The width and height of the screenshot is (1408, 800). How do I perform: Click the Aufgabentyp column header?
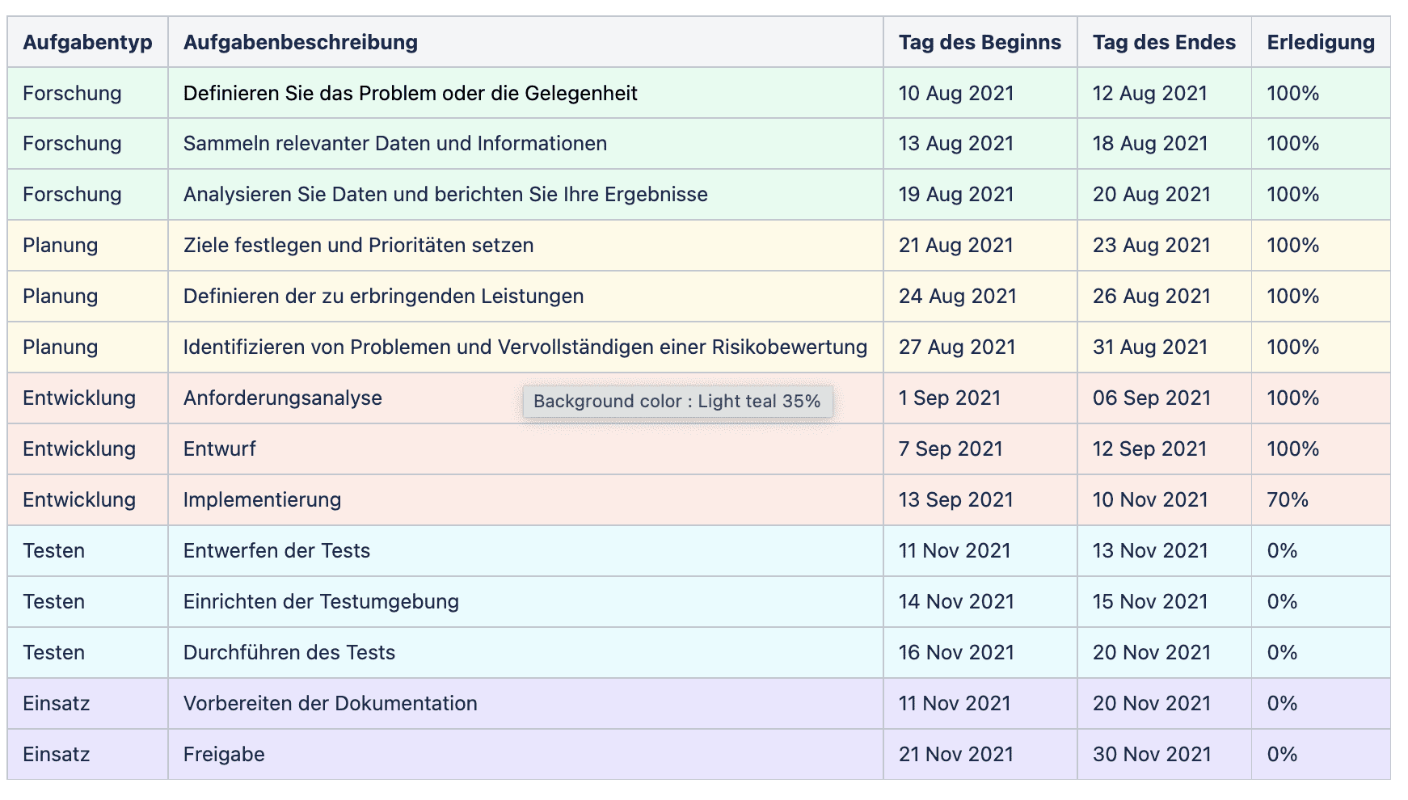[x=87, y=43]
